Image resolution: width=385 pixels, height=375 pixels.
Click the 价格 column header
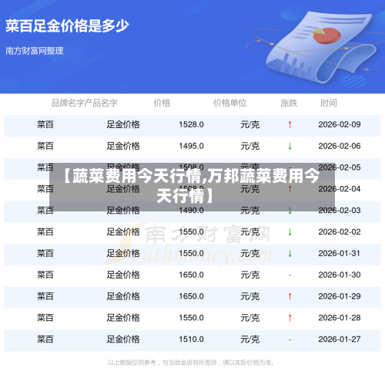click(162, 103)
